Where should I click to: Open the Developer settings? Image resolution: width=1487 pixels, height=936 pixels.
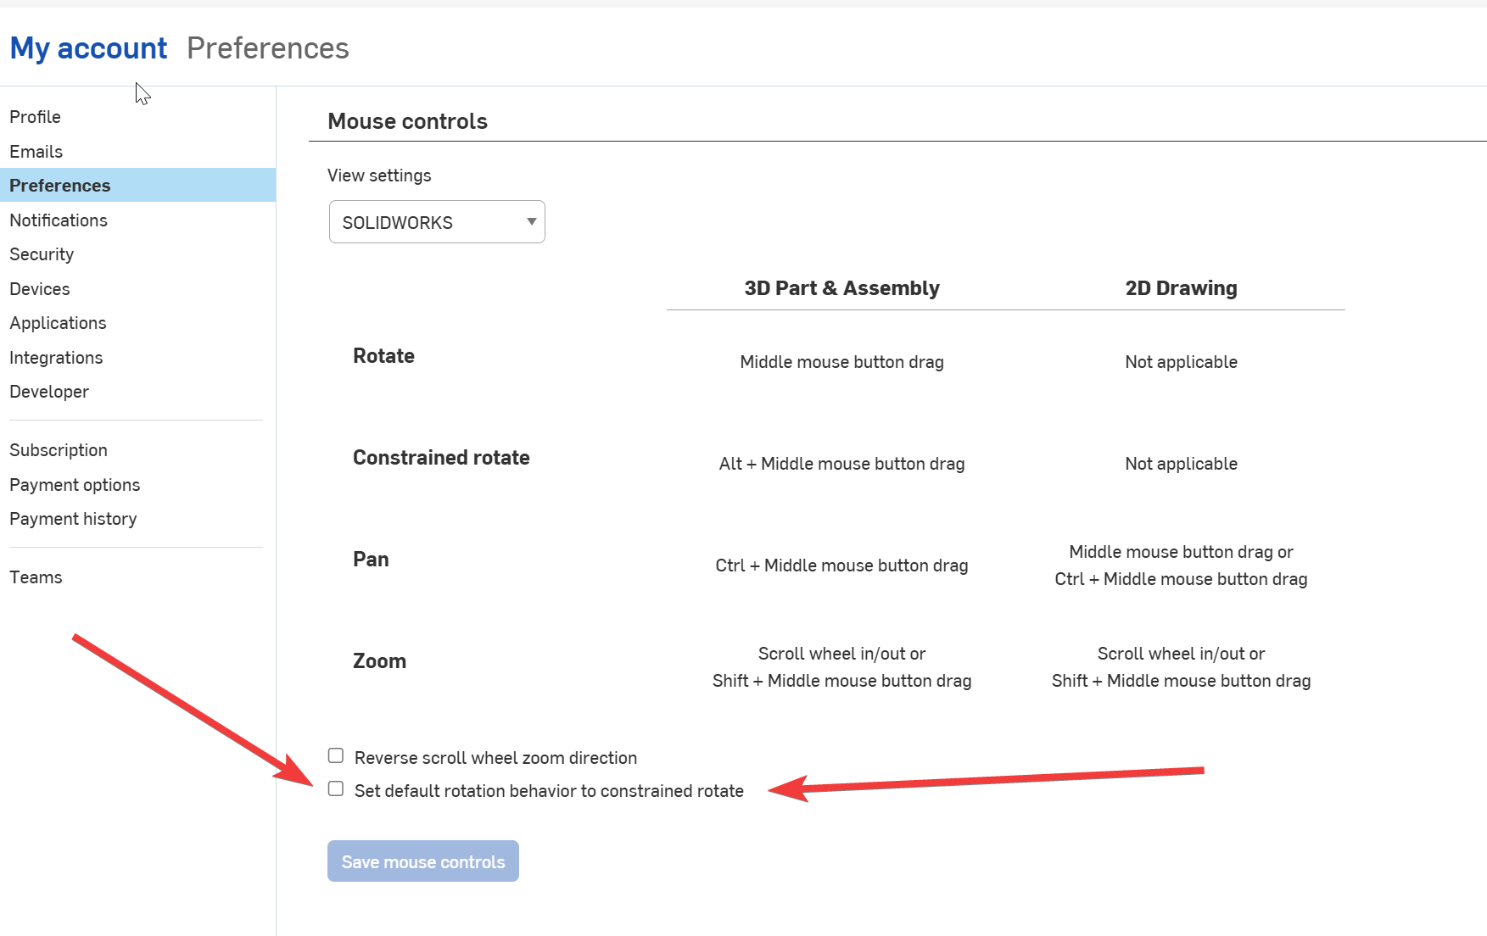(x=49, y=392)
